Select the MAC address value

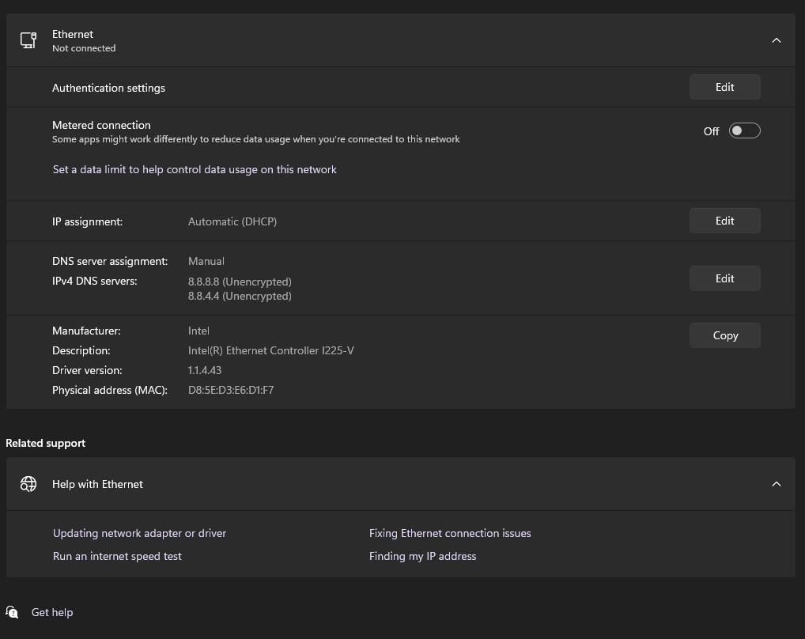coord(231,390)
